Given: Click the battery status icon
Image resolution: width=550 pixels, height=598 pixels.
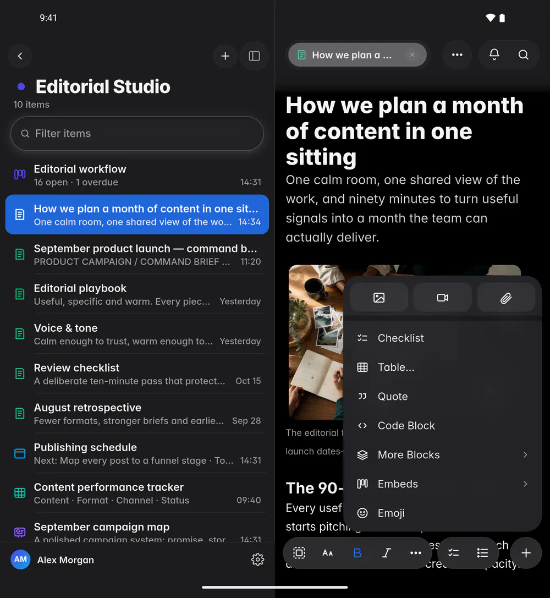Looking at the screenshot, I should point(502,18).
